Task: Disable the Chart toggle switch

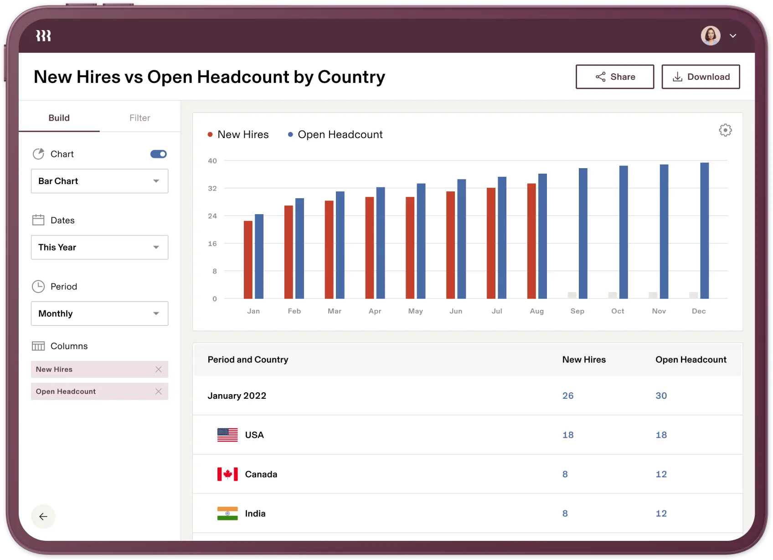Action: [x=158, y=154]
